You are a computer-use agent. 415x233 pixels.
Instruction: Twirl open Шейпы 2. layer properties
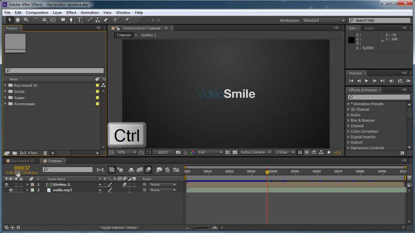tap(27, 184)
